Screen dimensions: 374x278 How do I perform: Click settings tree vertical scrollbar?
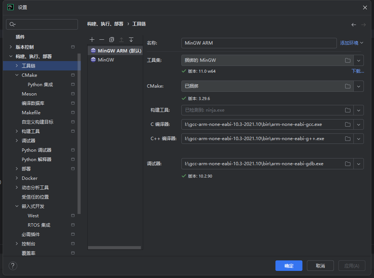(79, 133)
